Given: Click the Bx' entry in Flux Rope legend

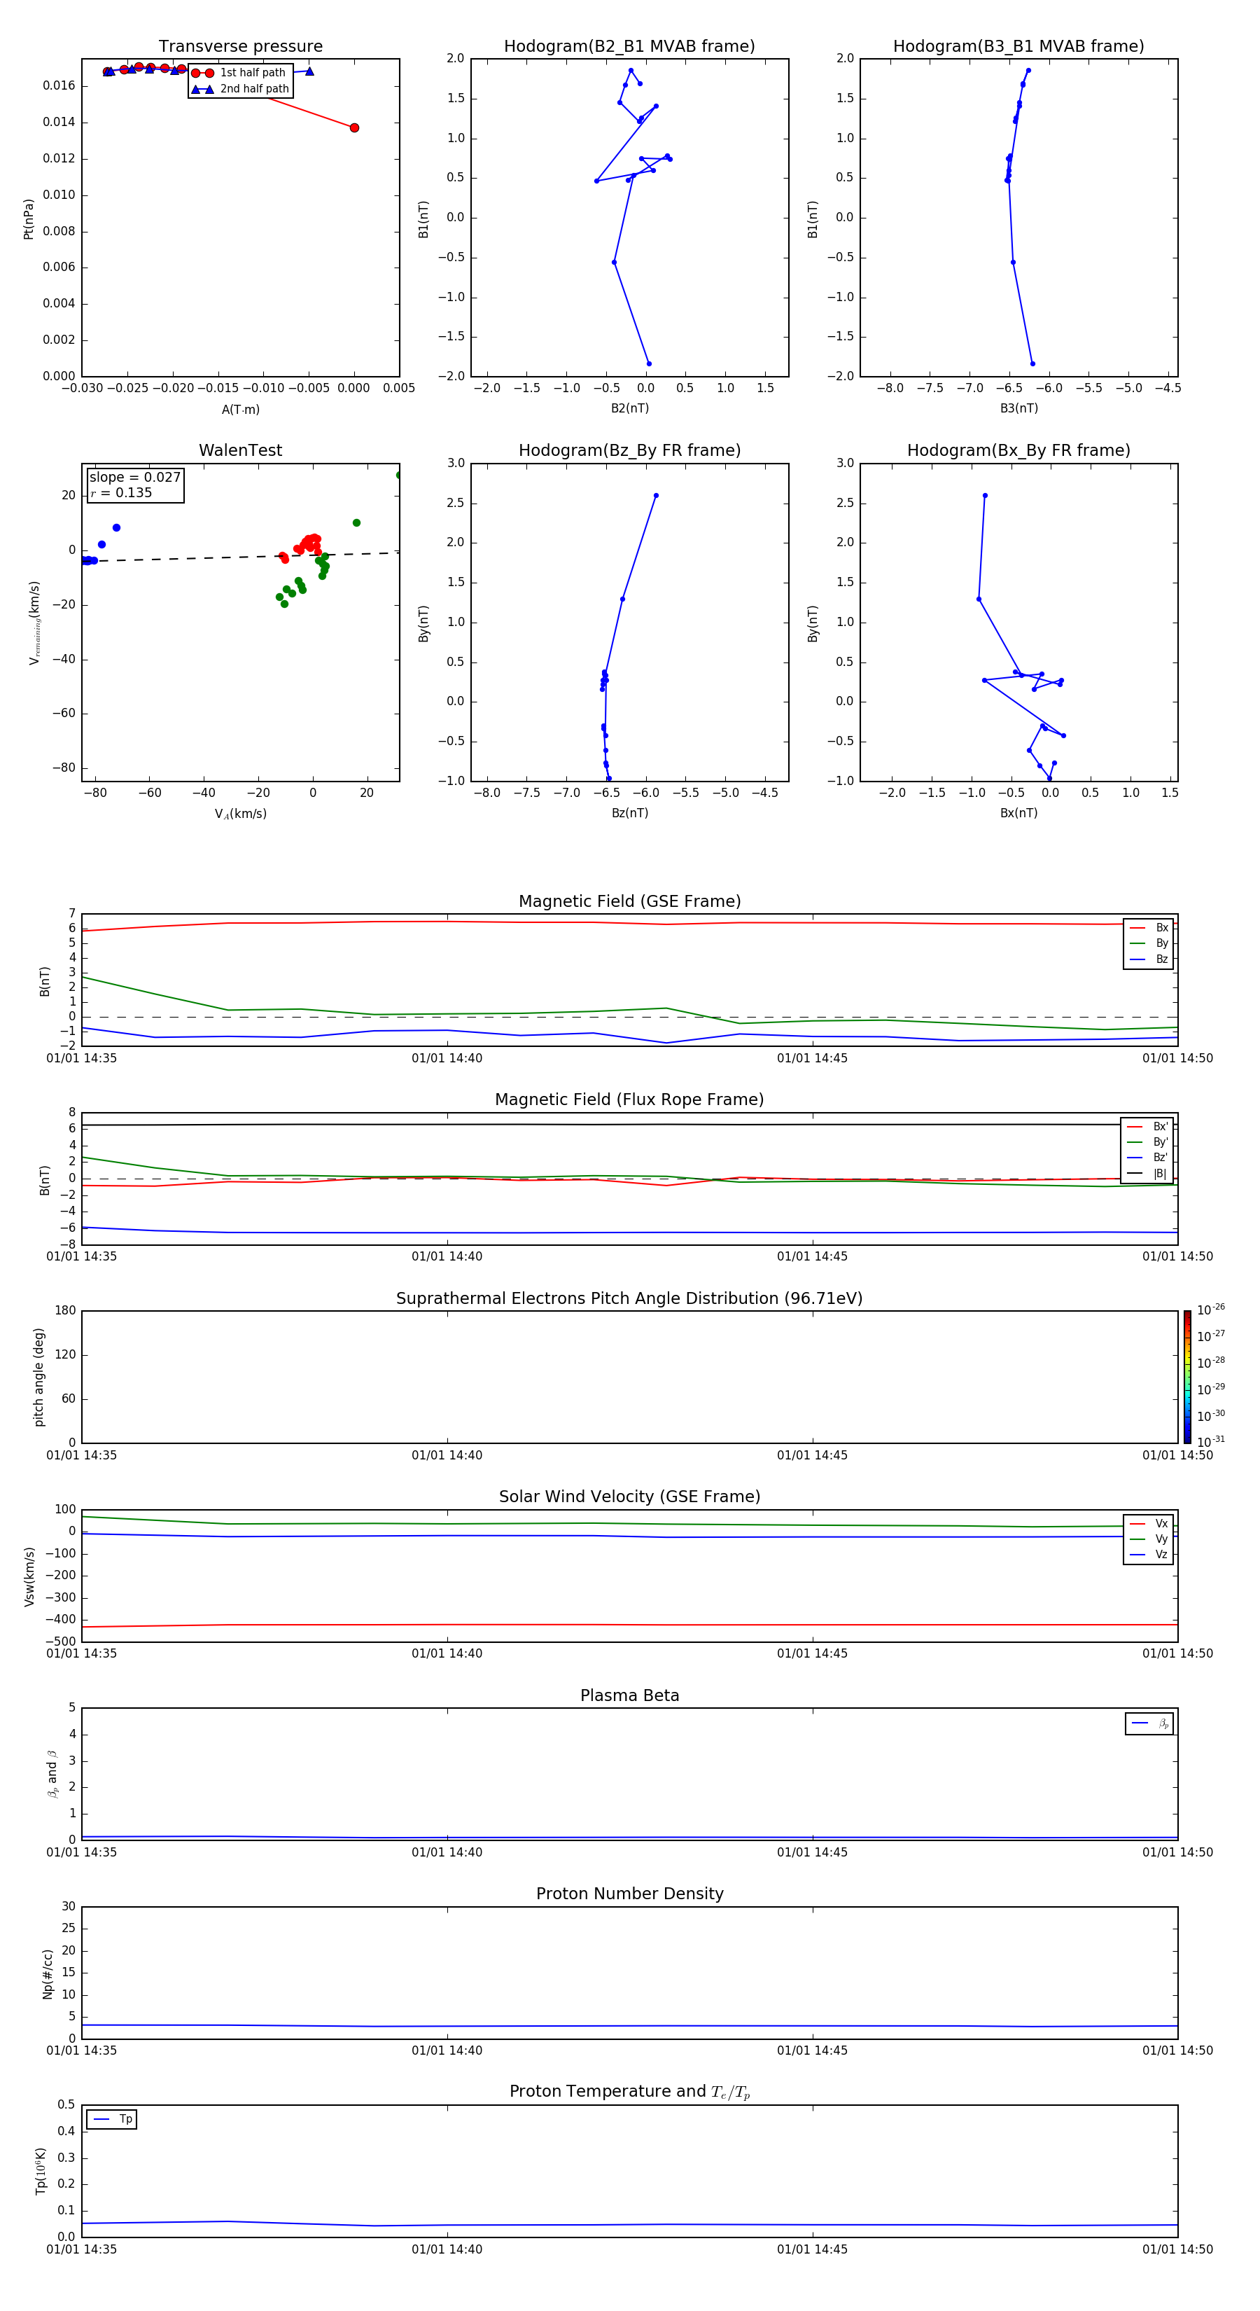Looking at the screenshot, I should pos(1147,1127).
